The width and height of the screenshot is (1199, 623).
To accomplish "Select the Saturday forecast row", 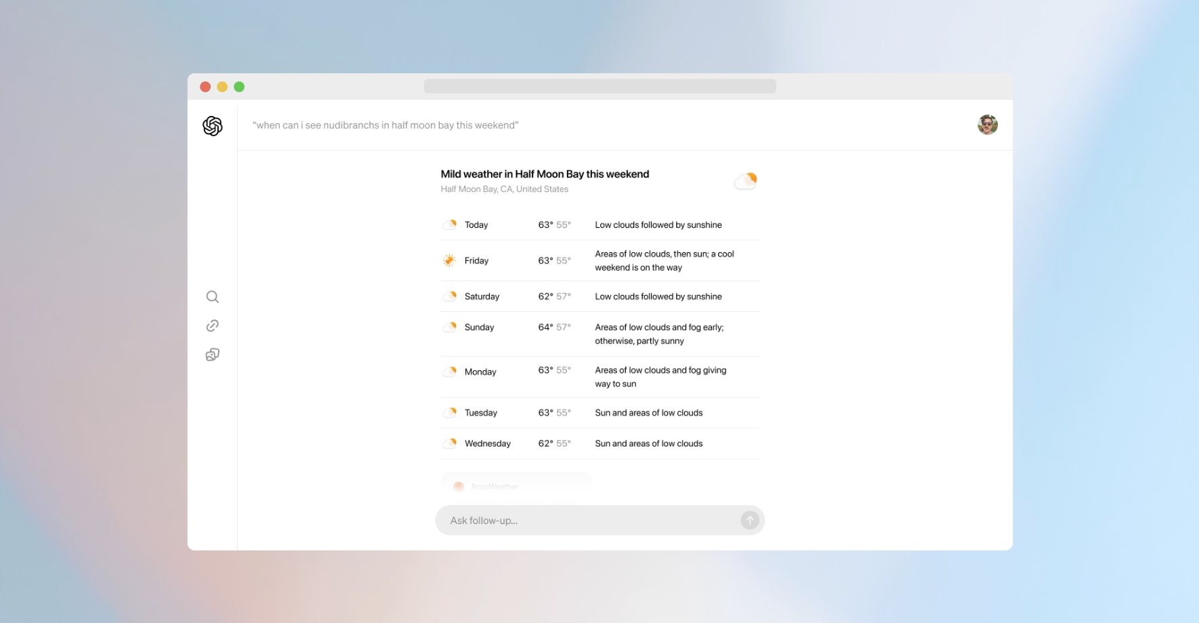I will [x=599, y=297].
